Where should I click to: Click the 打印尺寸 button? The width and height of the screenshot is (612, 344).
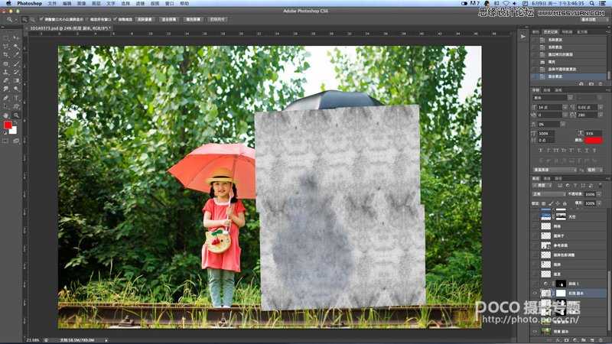coord(217,19)
